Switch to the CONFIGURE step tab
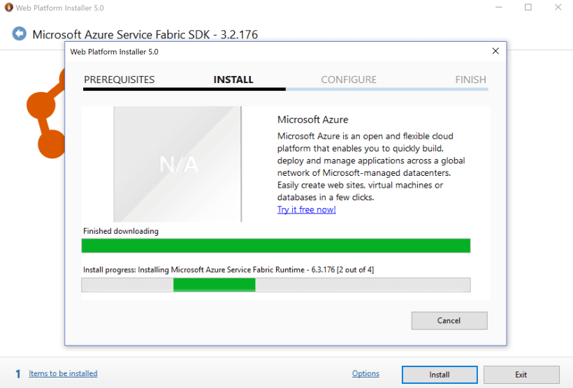 349,80
